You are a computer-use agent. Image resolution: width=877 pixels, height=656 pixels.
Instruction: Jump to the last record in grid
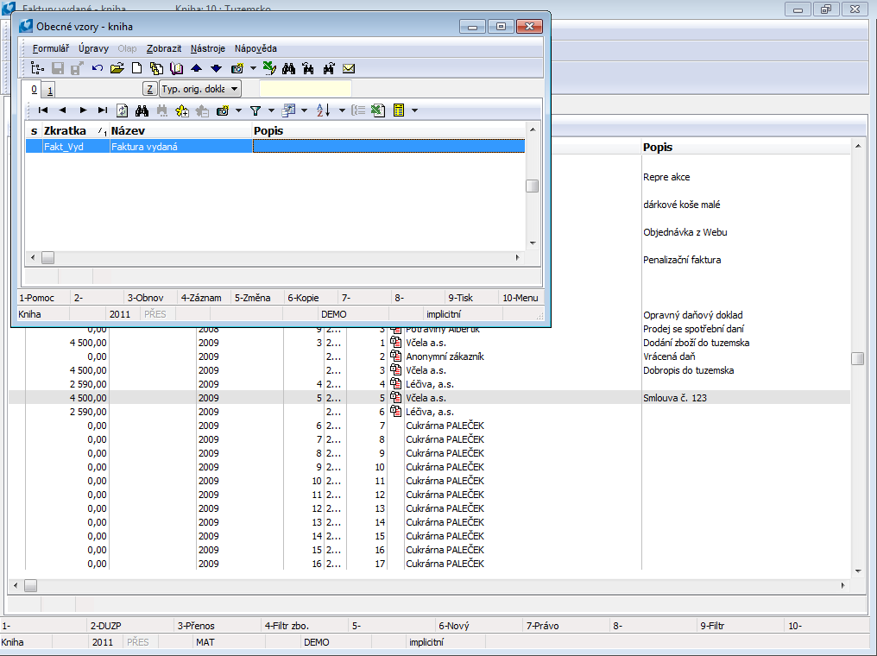click(102, 110)
